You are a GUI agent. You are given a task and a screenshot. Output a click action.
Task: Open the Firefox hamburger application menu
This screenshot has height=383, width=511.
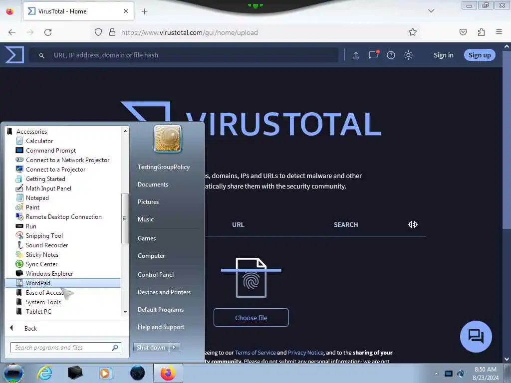(x=499, y=32)
